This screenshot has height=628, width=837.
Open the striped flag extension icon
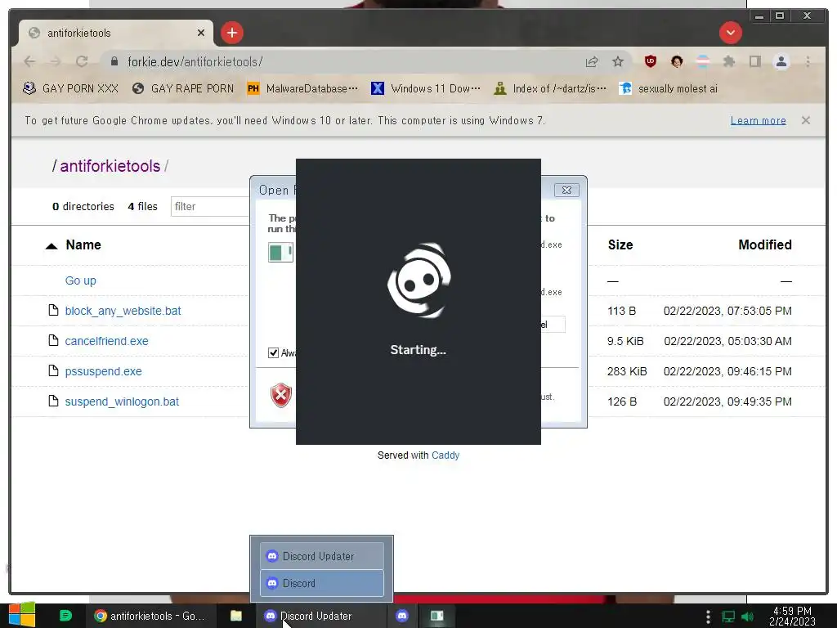click(x=703, y=61)
